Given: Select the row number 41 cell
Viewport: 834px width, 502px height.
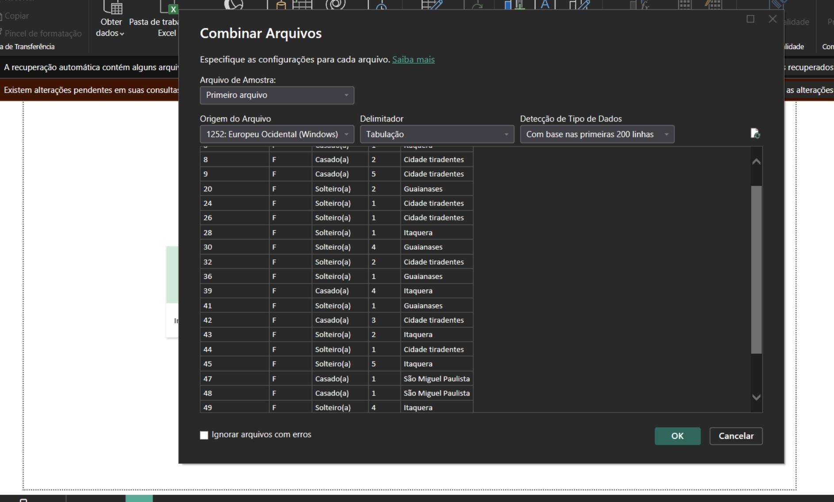Looking at the screenshot, I should (x=234, y=305).
